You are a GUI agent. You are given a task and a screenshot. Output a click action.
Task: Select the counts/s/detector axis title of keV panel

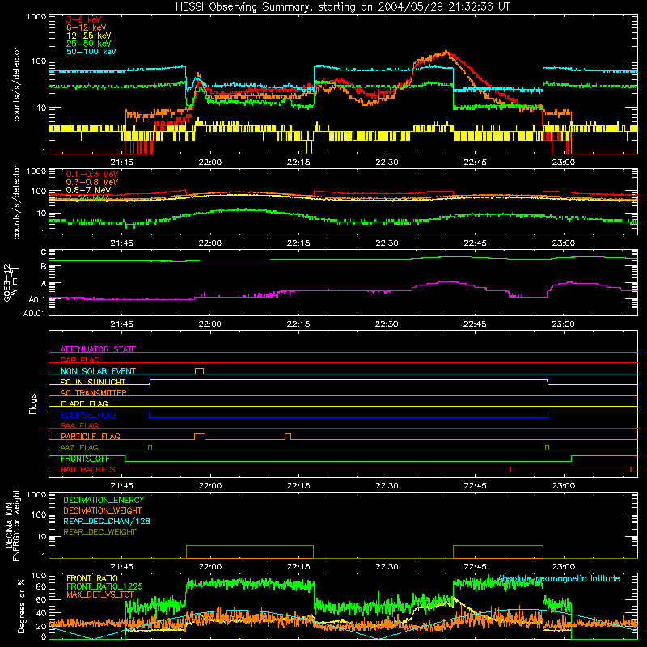tap(16, 84)
